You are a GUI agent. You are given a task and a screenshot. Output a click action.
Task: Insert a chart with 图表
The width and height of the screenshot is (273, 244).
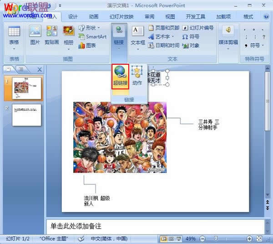pyautogui.click(x=87, y=46)
